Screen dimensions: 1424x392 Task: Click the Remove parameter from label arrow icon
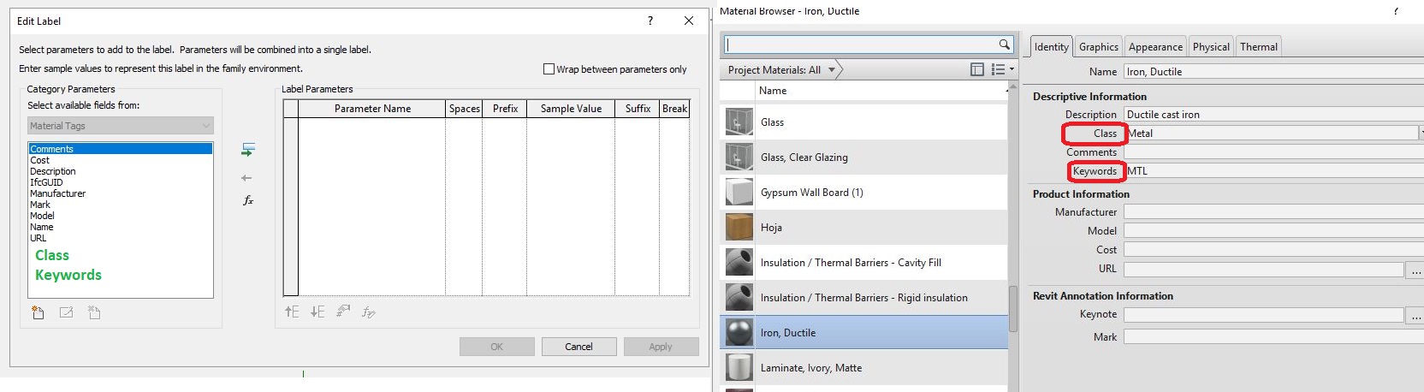[246, 178]
